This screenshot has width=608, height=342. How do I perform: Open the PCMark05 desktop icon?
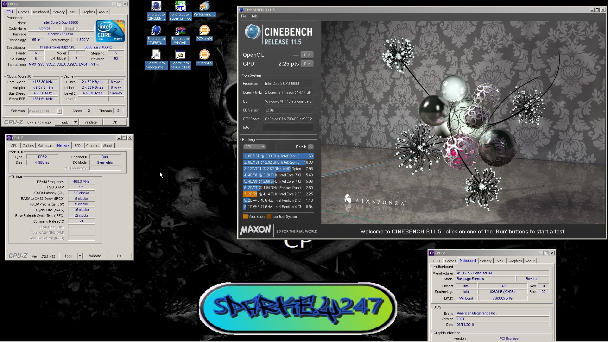[x=204, y=57]
